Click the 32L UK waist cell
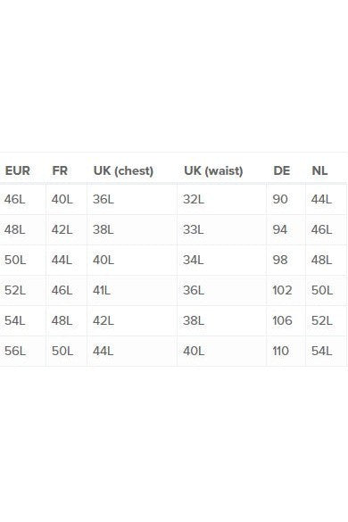The image size is (348, 522). tap(194, 199)
